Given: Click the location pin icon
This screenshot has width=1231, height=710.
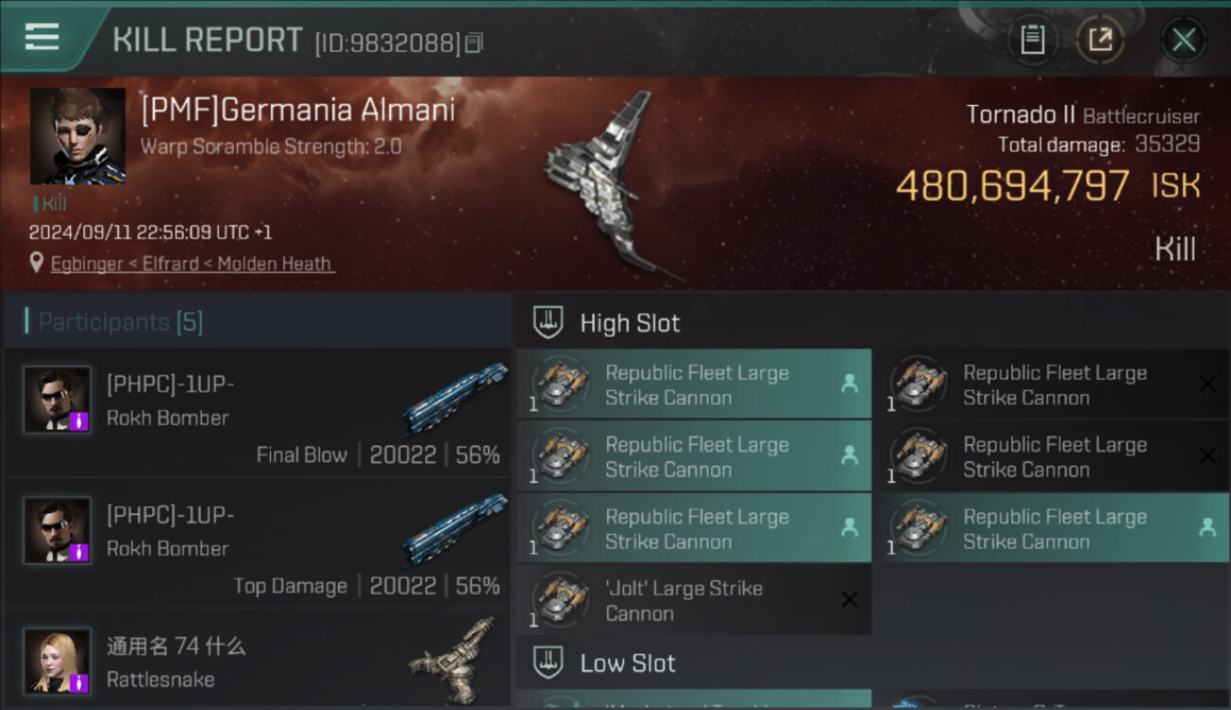Looking at the screenshot, I should (x=36, y=263).
